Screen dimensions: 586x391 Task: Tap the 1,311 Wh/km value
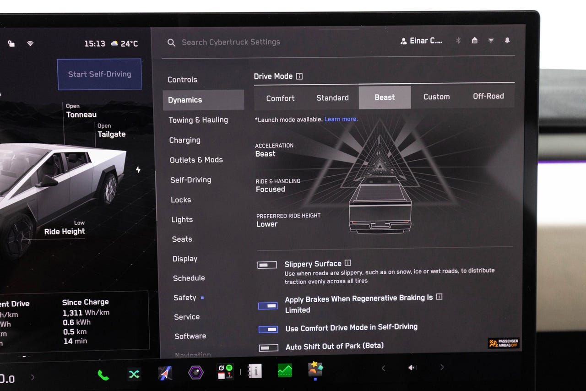coord(86,313)
